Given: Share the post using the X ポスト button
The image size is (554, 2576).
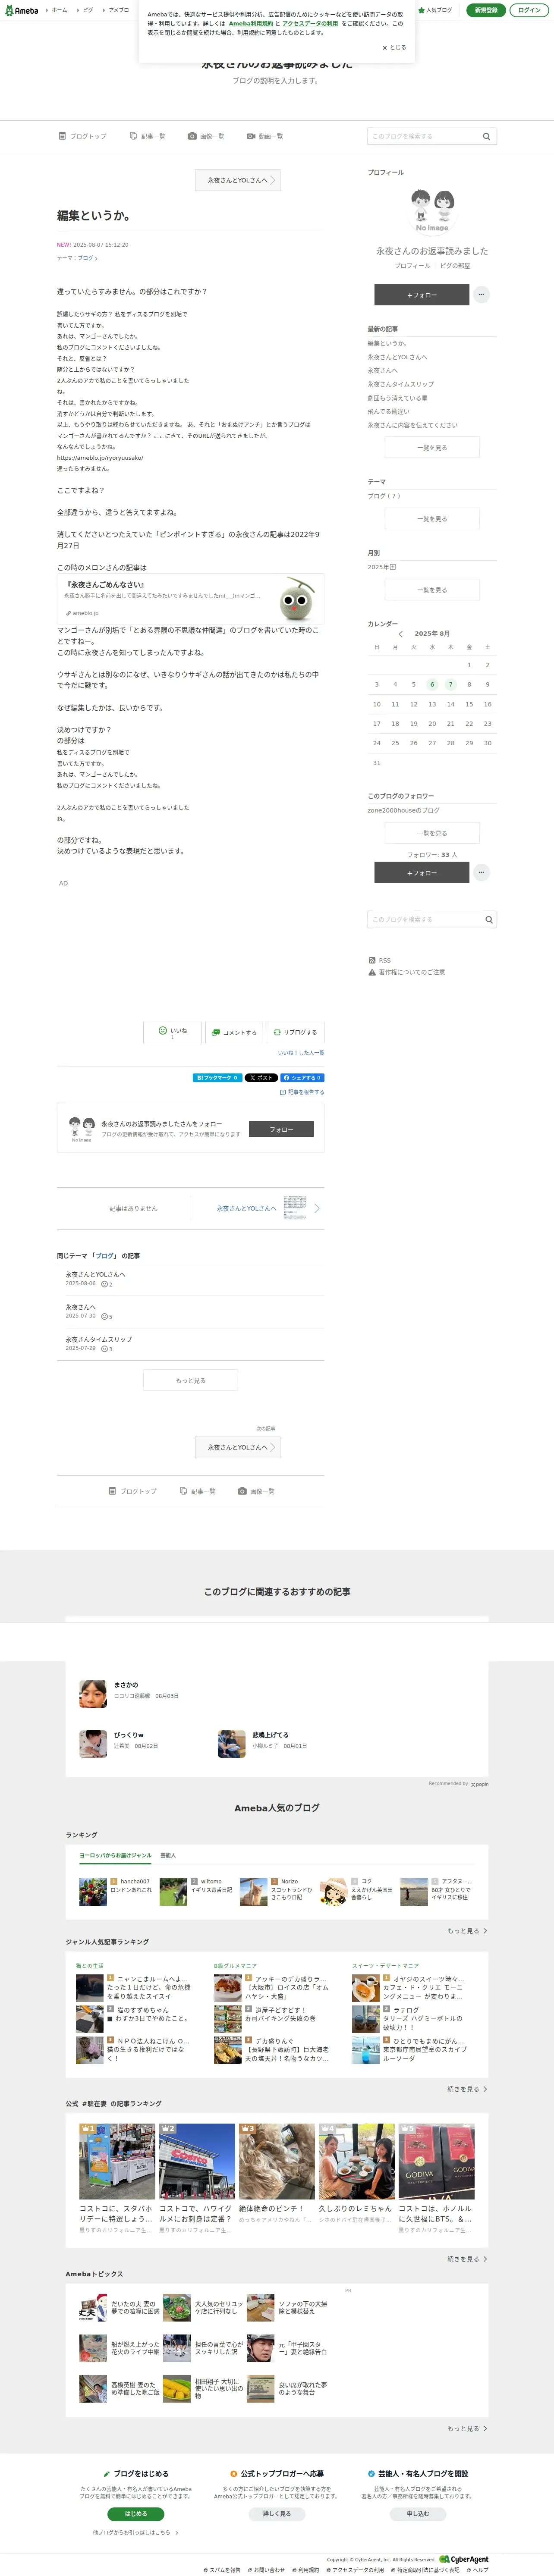Looking at the screenshot, I should [261, 1078].
